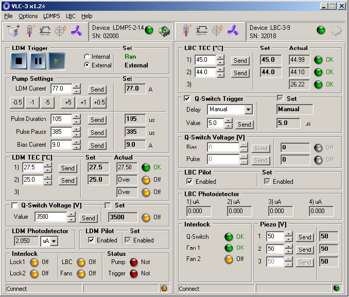Toggle the LDM Pilot Enabled checkbox
Viewport: 349px width, 297px height.
click(x=91, y=240)
